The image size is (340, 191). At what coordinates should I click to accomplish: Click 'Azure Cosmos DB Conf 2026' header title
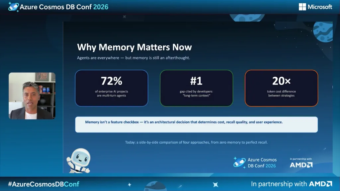click(64, 7)
